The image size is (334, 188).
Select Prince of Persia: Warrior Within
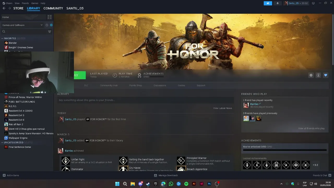pos(25,97)
